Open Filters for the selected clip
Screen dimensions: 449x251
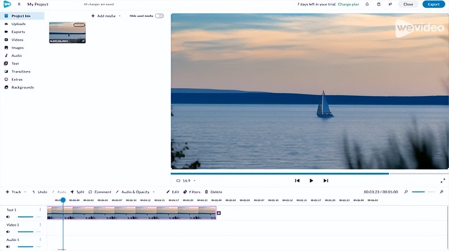(x=192, y=192)
